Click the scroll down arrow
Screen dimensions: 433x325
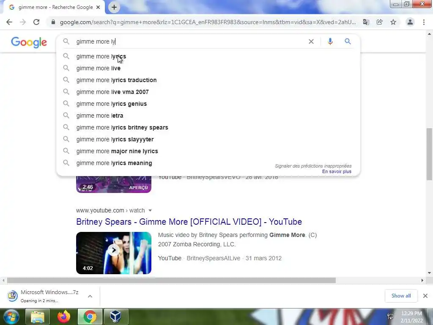tap(429, 273)
